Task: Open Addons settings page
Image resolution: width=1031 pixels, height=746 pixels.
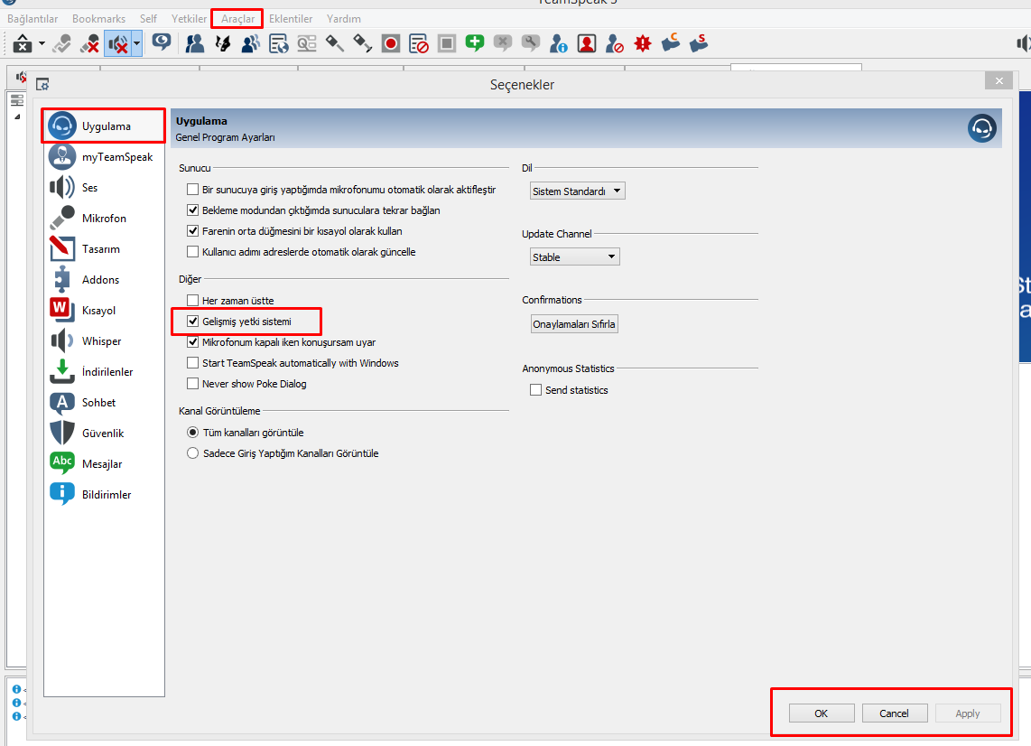Action: (x=104, y=280)
